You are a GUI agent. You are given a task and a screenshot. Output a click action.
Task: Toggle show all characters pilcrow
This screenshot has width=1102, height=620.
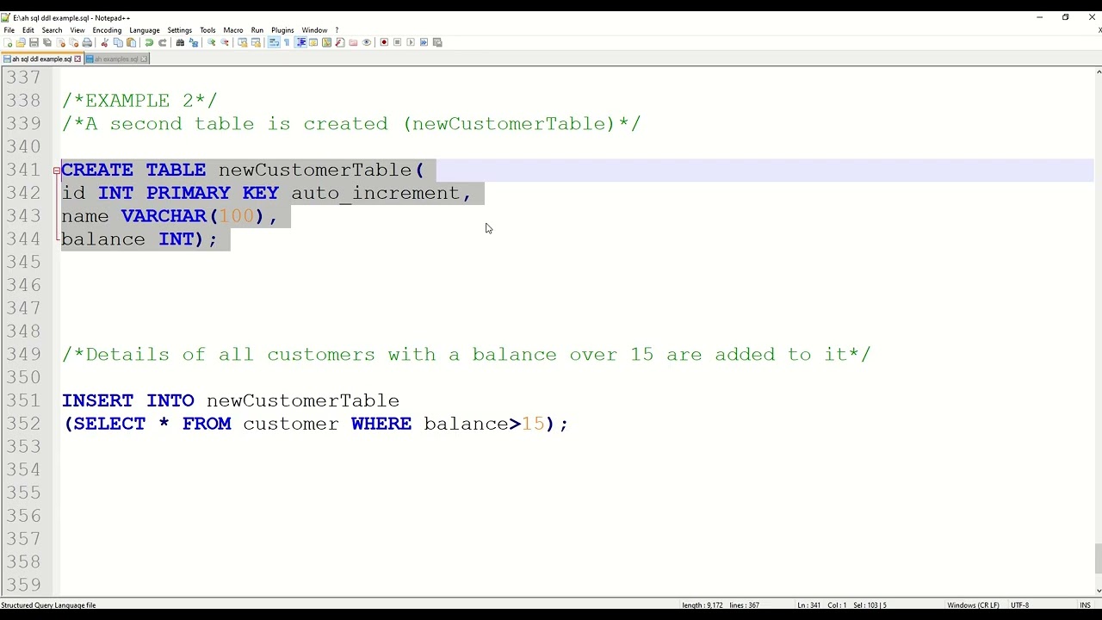[287, 42]
